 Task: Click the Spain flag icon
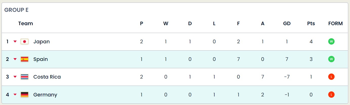(x=25, y=59)
